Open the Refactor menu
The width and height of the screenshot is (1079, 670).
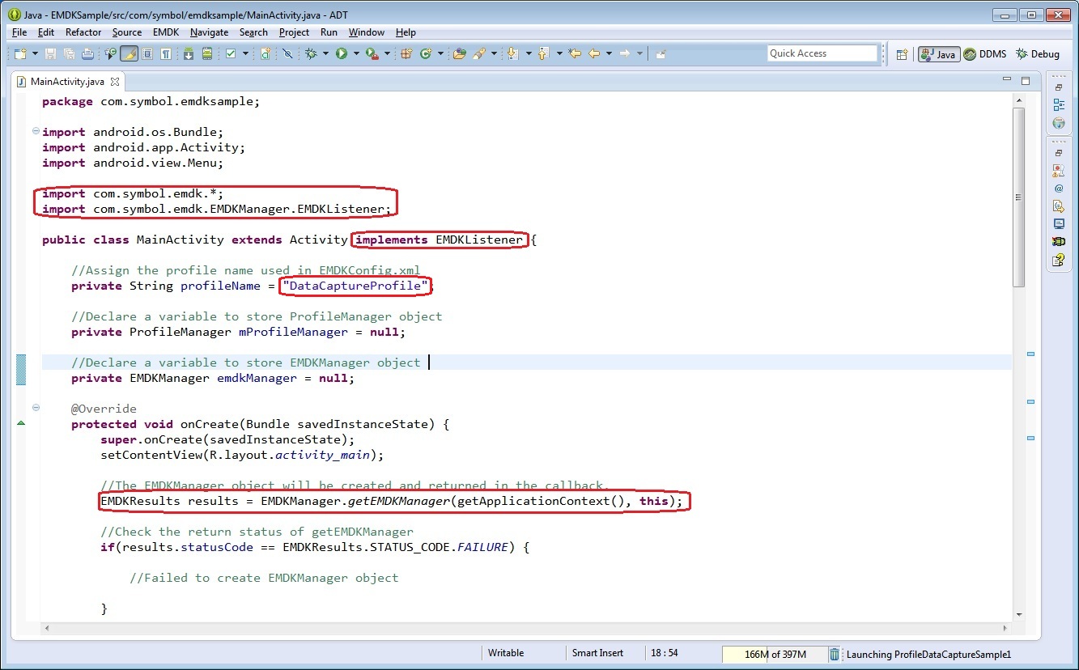(83, 32)
